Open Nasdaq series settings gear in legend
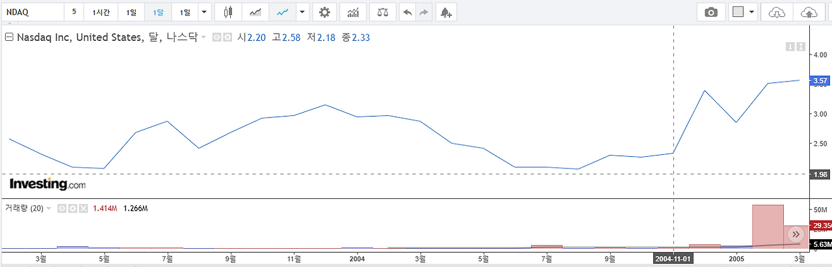Viewport: 832px width, 267px height. click(227, 38)
